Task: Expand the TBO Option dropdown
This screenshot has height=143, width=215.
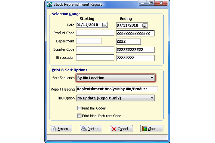Action: (116, 98)
